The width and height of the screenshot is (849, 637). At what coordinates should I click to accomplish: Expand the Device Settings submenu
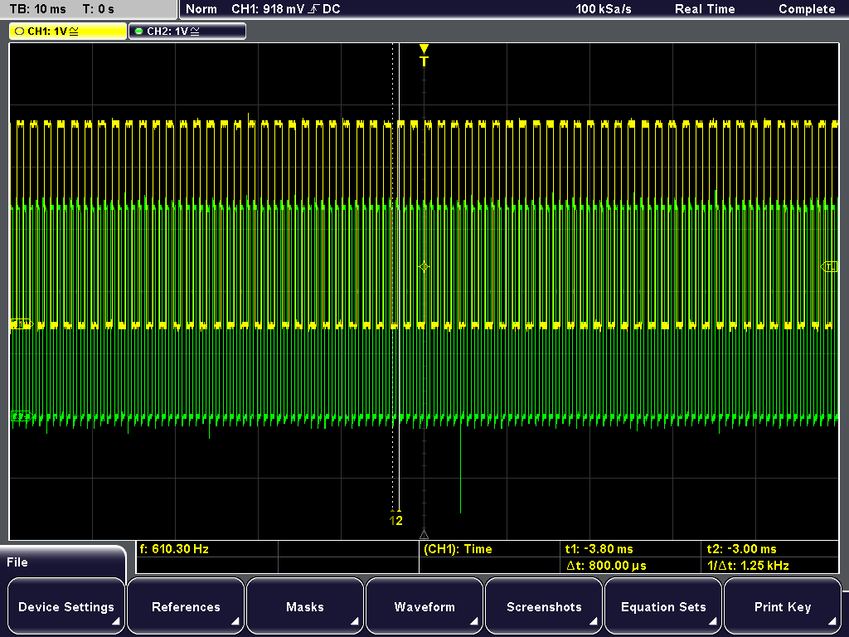66,607
